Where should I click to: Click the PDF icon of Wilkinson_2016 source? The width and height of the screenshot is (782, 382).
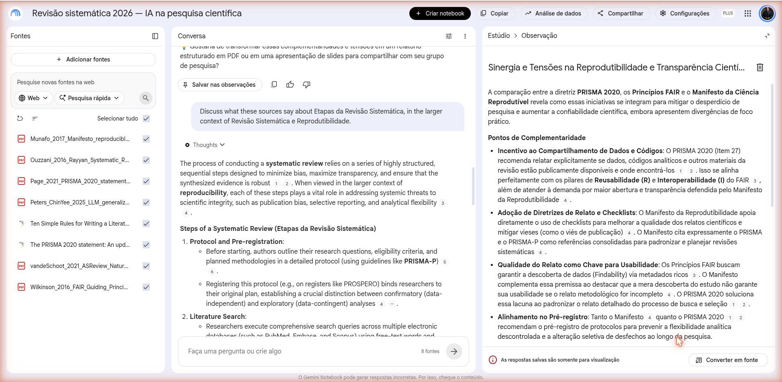point(21,287)
